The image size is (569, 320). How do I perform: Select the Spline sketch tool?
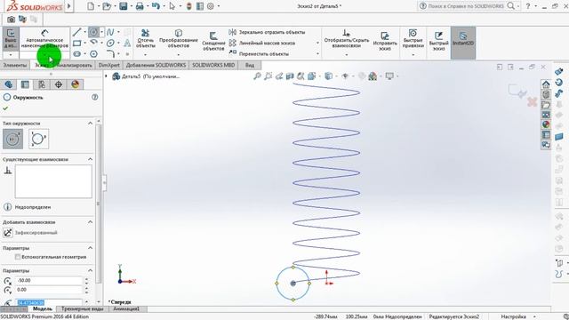[110, 32]
